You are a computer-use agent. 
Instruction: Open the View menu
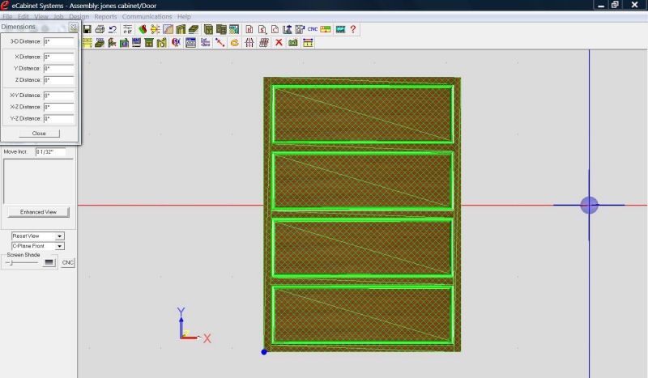tap(41, 16)
